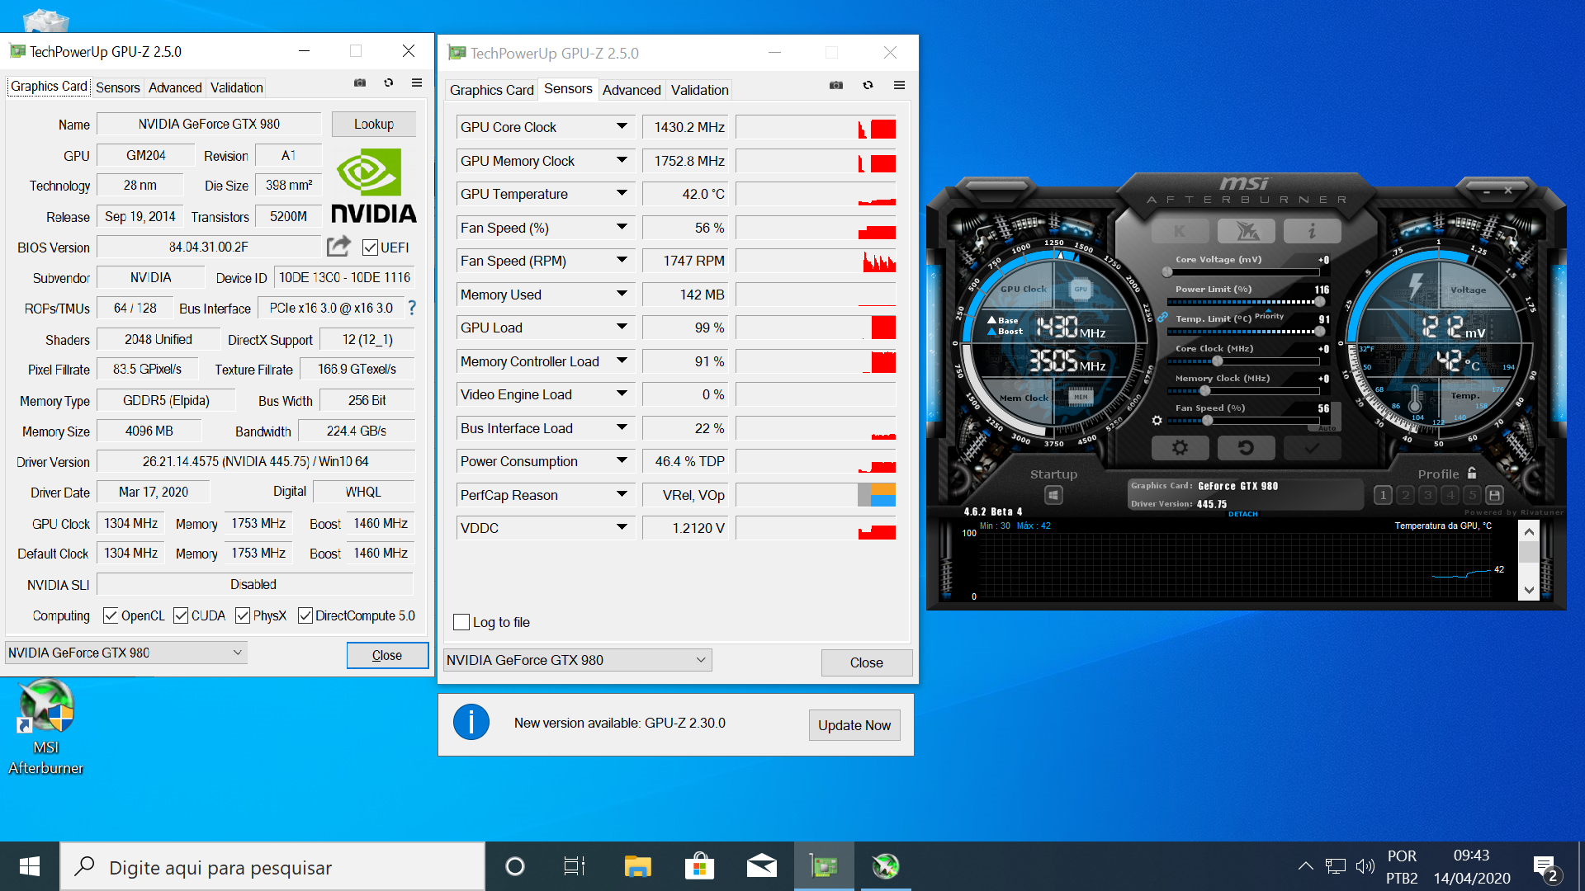Open Microsoft Store from taskbar
The width and height of the screenshot is (1585, 891).
click(699, 866)
